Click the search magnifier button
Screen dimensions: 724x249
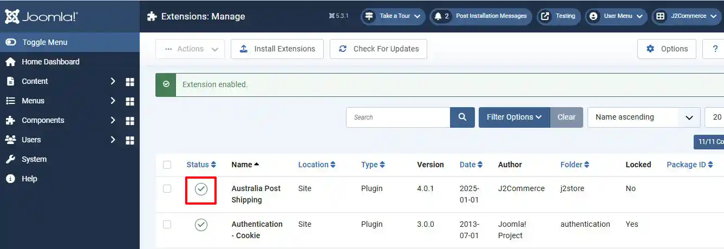[462, 117]
